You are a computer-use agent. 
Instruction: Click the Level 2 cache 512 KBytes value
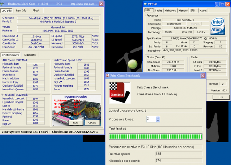tap(215, 70)
